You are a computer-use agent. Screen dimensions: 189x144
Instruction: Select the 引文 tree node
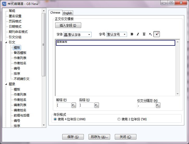point(12,42)
